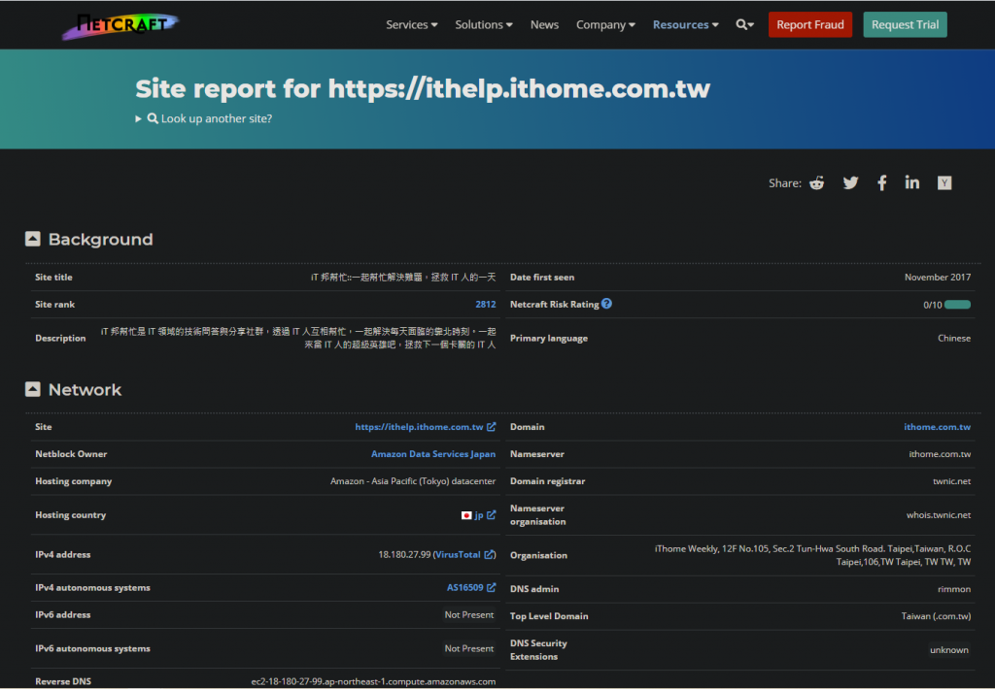Screen dimensions: 995x689
Task: Collapse the Network section
Action: point(32,389)
